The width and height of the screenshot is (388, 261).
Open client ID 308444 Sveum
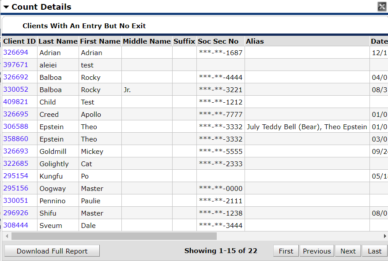[15, 225]
